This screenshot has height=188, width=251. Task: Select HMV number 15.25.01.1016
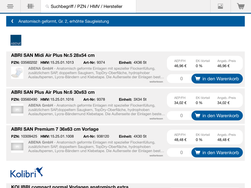[x=62, y=100]
